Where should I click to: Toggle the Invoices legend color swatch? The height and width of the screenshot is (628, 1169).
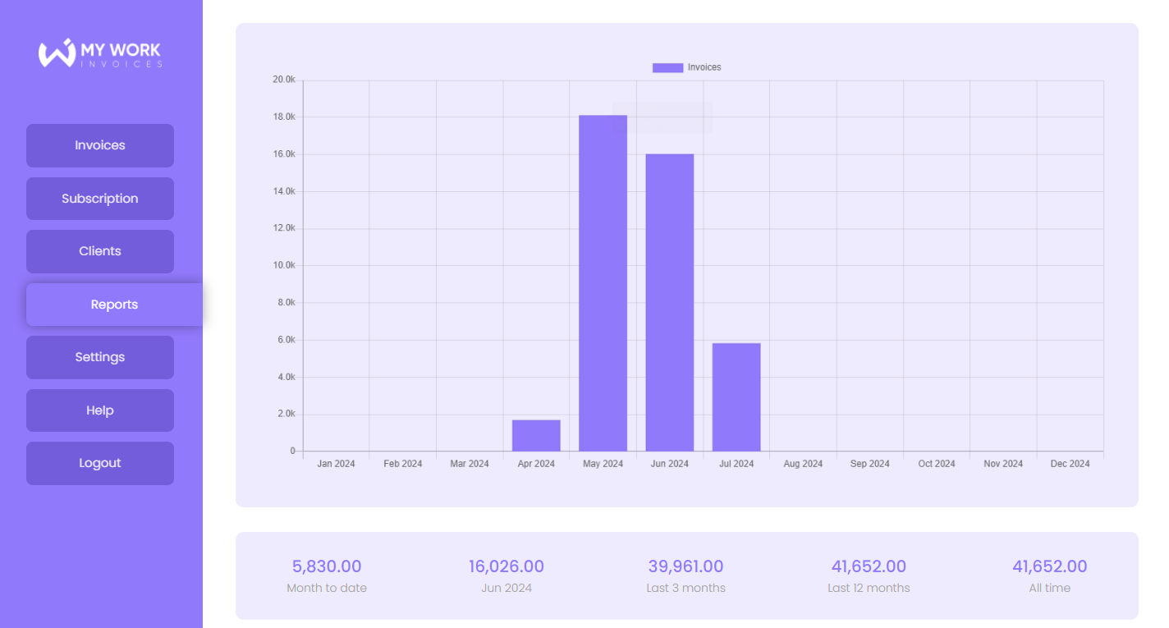[667, 67]
